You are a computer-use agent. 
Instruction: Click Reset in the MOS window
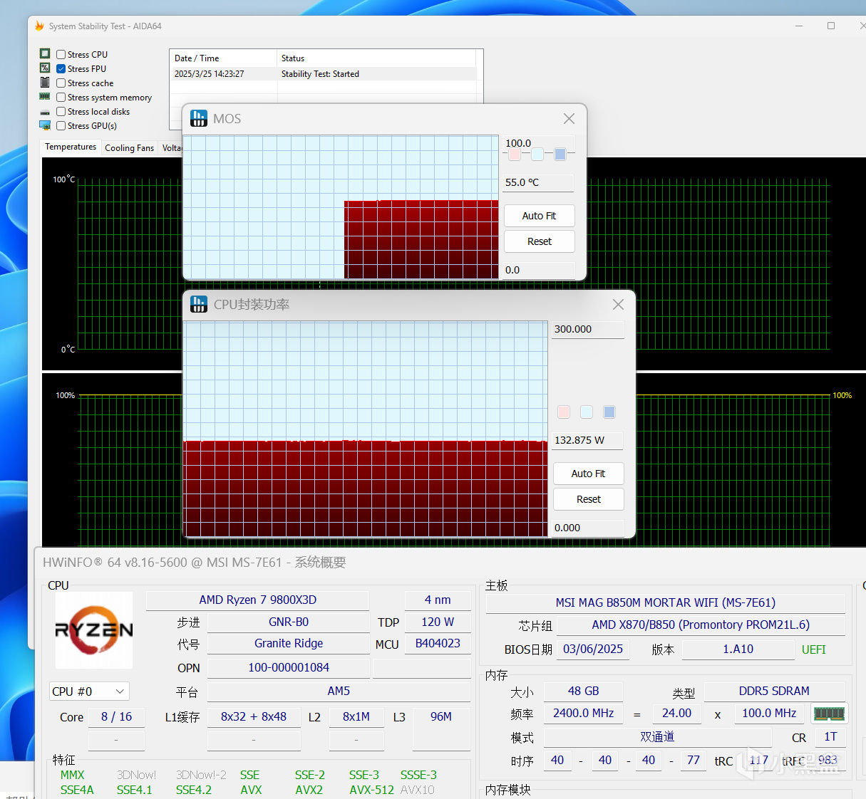[539, 241]
